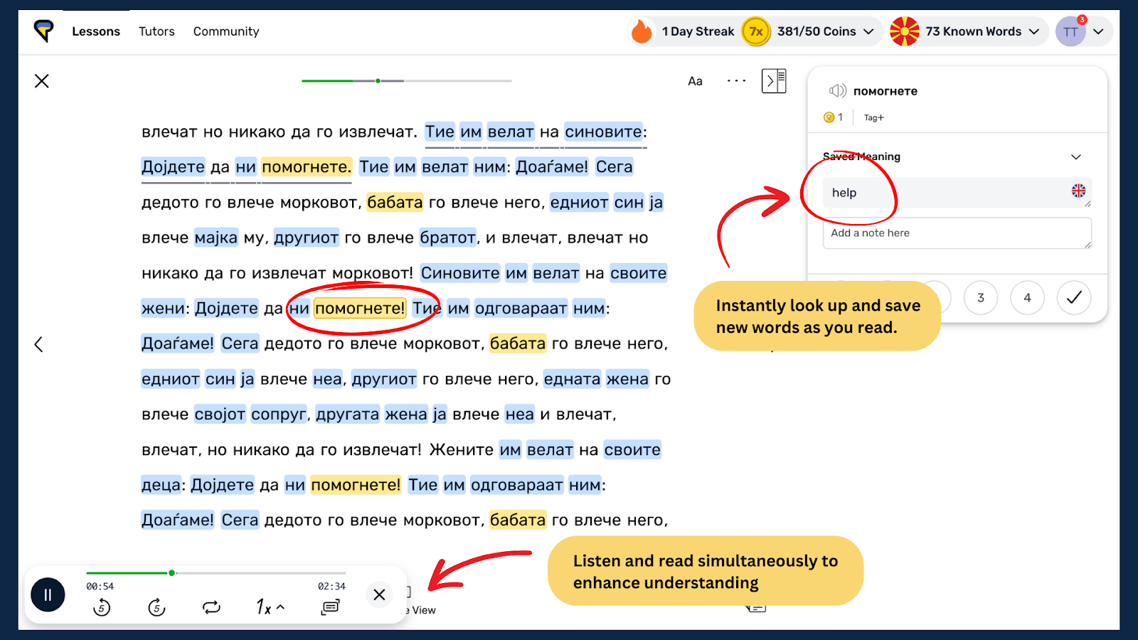The height and width of the screenshot is (640, 1138).
Task: Open the transcript captions view
Action: click(329, 607)
